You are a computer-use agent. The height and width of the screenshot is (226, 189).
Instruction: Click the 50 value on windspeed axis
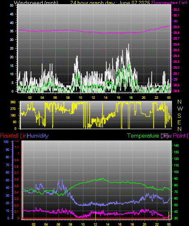[x=12, y=5]
